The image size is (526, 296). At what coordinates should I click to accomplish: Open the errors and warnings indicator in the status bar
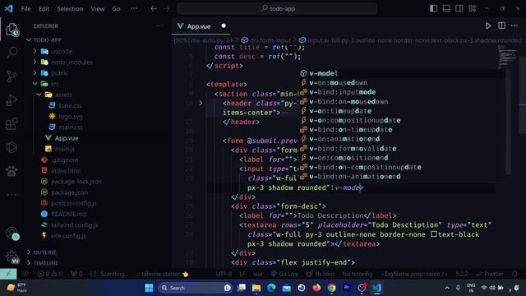point(50,274)
